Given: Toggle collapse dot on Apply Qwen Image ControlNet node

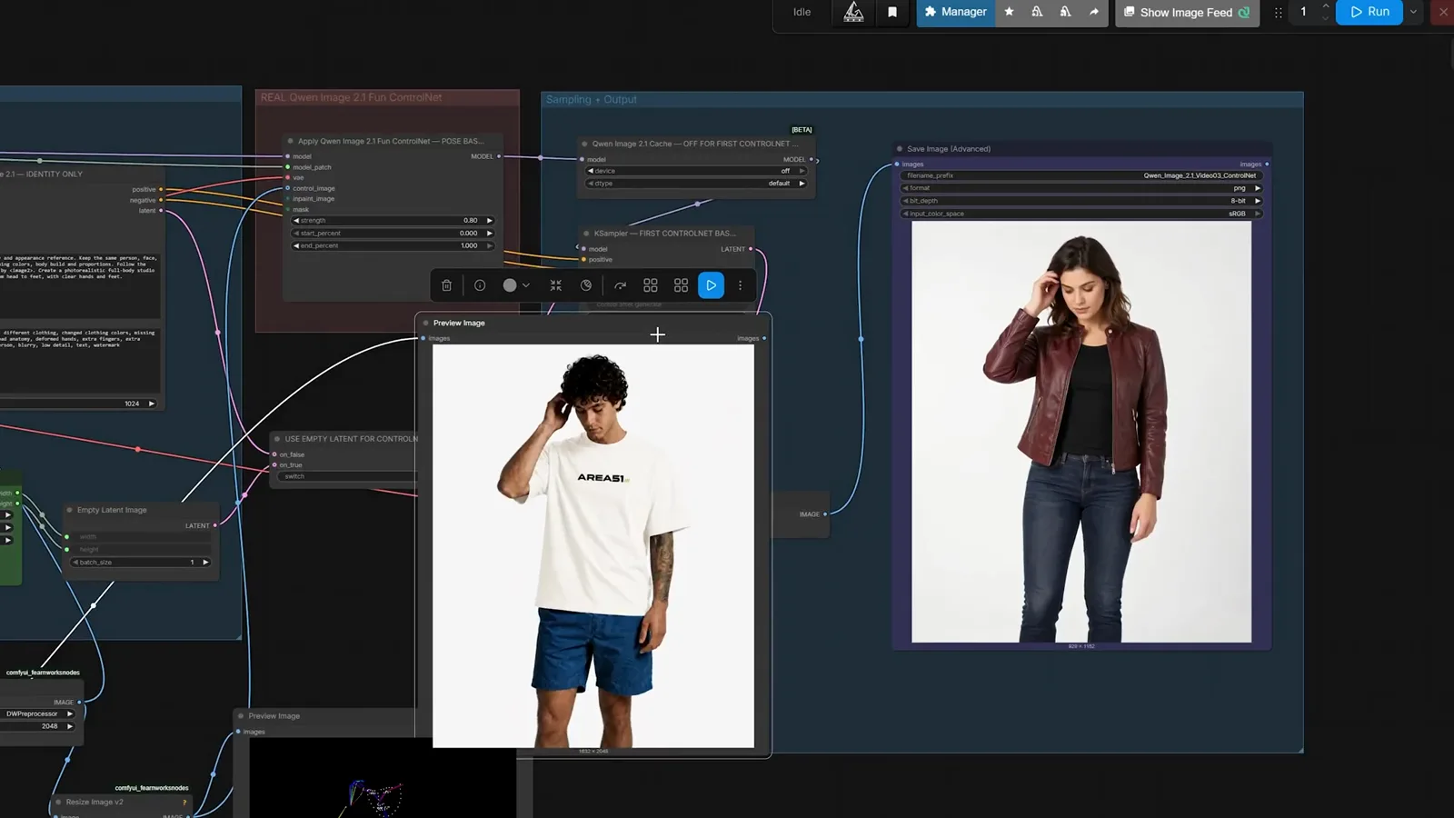Looking at the screenshot, I should tap(290, 141).
